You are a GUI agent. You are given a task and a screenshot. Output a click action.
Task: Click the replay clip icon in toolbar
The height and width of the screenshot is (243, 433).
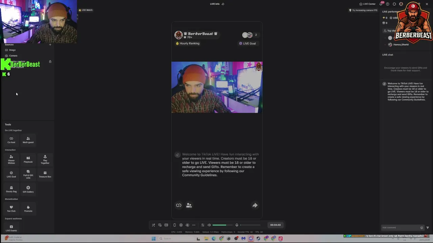click(187, 225)
